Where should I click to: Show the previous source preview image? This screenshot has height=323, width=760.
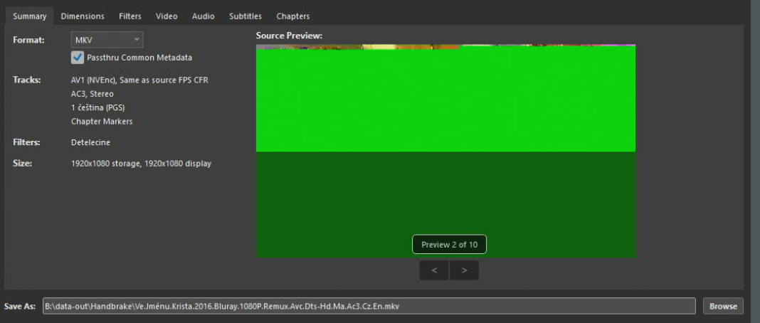(434, 270)
